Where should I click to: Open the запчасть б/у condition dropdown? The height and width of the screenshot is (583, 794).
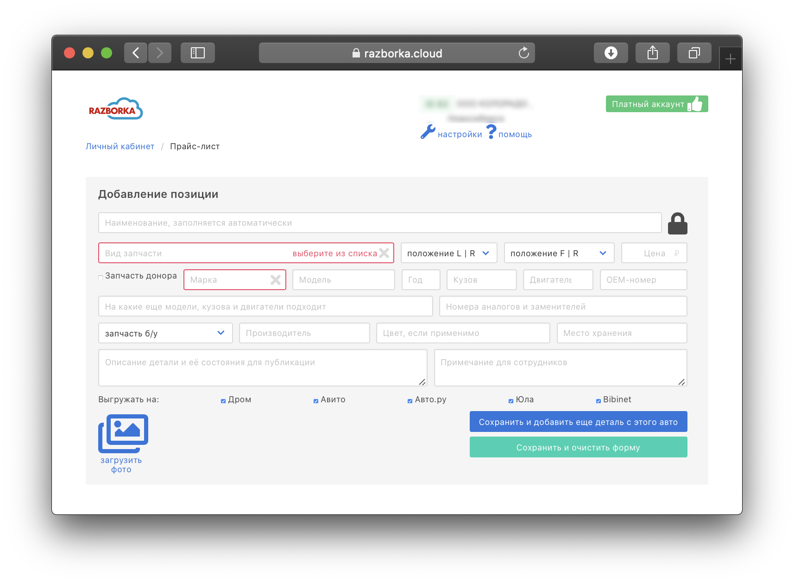point(165,333)
